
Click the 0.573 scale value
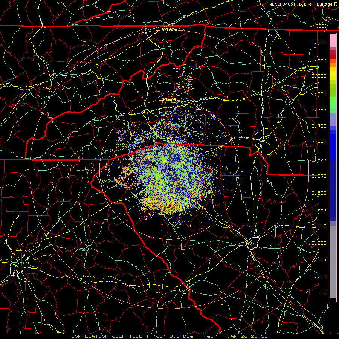319,176
